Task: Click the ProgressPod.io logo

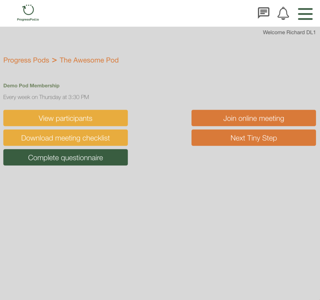Action: tap(28, 13)
